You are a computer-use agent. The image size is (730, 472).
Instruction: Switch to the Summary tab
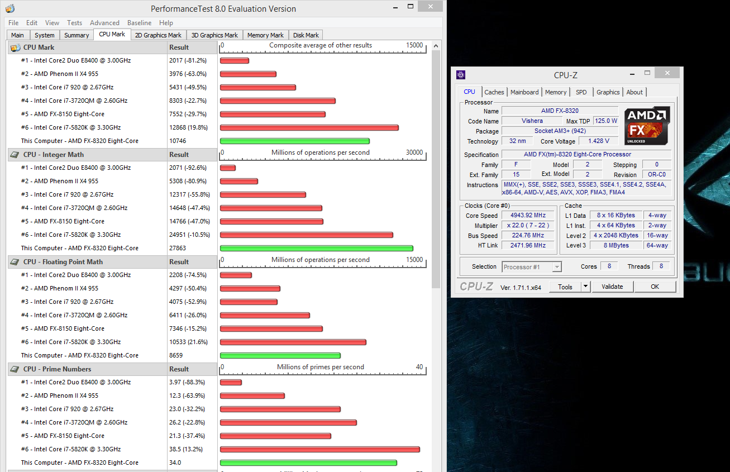[77, 35]
